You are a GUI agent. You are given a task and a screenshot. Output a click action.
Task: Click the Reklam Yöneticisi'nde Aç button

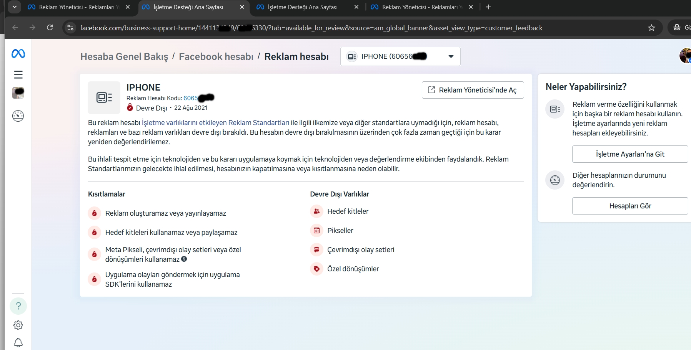point(473,90)
